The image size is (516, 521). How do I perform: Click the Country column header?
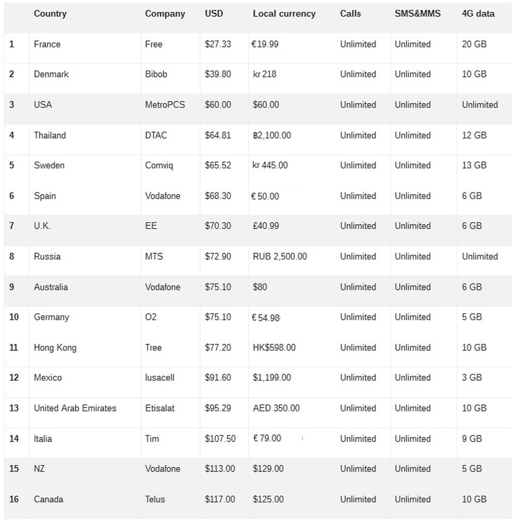pyautogui.click(x=50, y=14)
